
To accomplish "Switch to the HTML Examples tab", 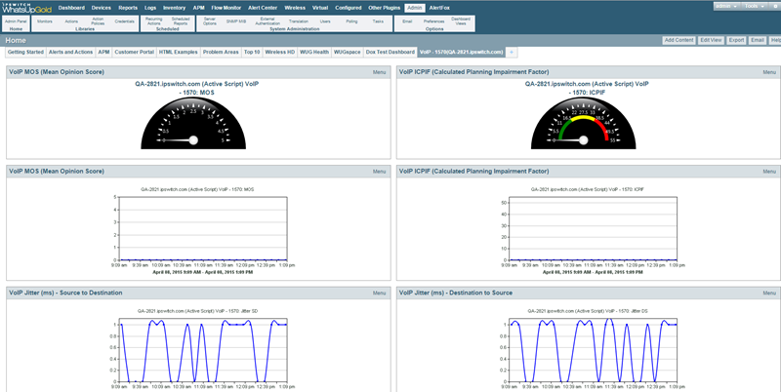I will pos(179,53).
